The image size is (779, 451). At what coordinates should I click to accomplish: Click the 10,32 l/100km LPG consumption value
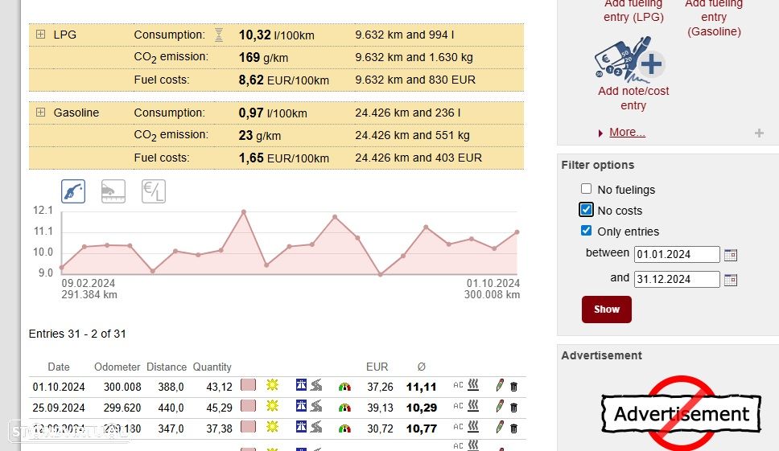pyautogui.click(x=277, y=35)
